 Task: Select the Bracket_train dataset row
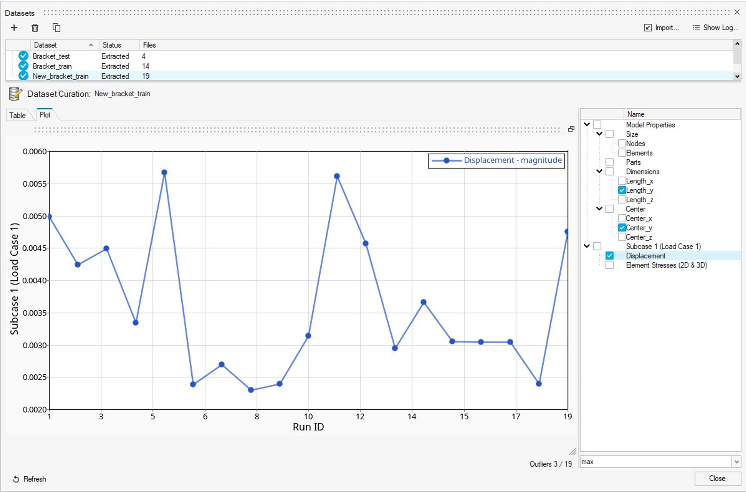pyautogui.click(x=52, y=66)
